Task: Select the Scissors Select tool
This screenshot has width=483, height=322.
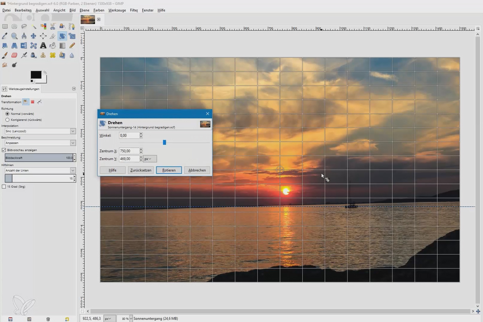Action: 53,26
